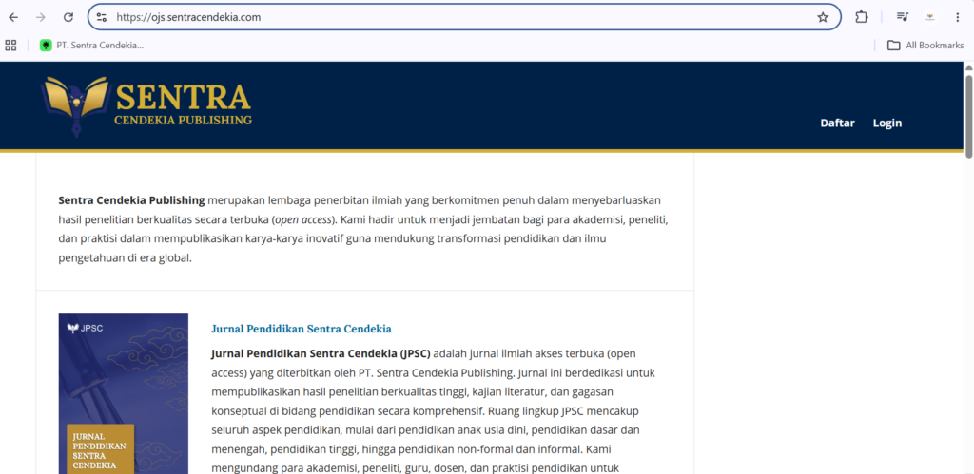Click the bold text 'Sentra Cendekia Publishing'
This screenshot has height=474, width=974.
131,200
